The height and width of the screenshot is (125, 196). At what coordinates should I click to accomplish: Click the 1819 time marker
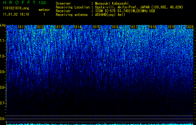pyautogui.click(x=171, y=27)
